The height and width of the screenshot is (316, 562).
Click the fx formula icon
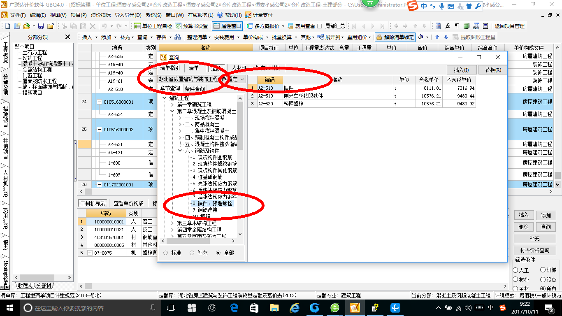tap(448, 26)
